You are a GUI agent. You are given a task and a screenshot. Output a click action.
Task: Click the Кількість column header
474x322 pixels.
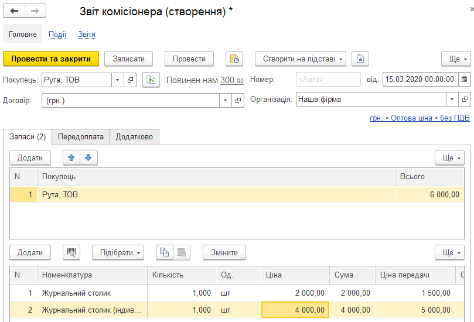click(x=182, y=275)
